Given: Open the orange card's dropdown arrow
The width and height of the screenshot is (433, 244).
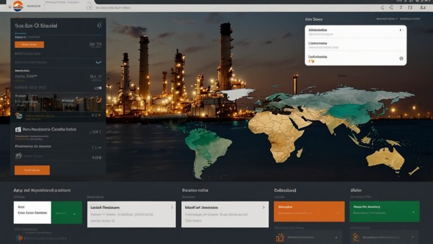Looking at the screenshot, I should click(338, 213).
